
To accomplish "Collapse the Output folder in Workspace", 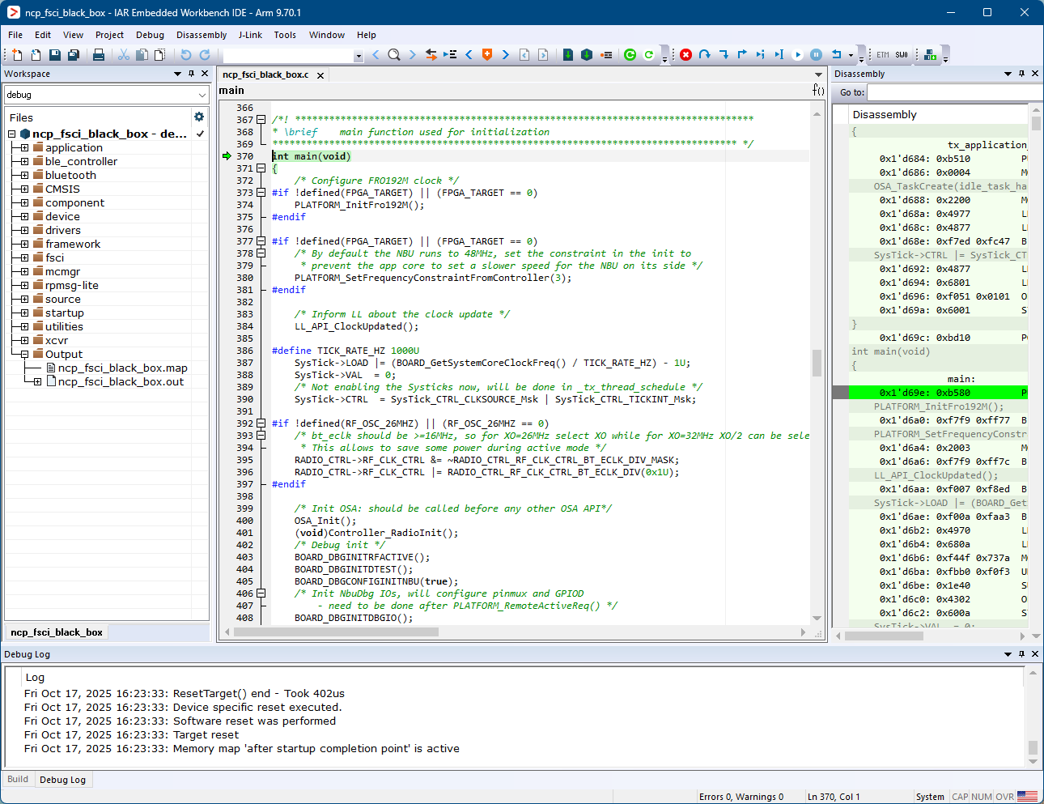I will (26, 354).
